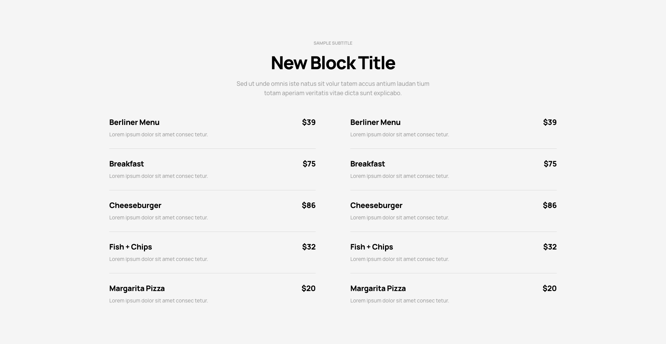Click description under left Breakfast item
Screen dimensions: 666x344
(x=159, y=176)
